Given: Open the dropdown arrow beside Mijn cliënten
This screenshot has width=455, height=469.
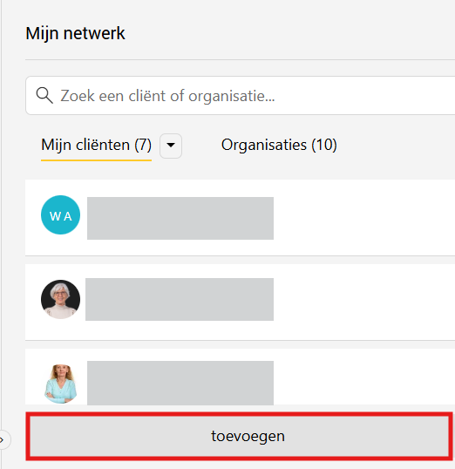Looking at the screenshot, I should 171,146.
